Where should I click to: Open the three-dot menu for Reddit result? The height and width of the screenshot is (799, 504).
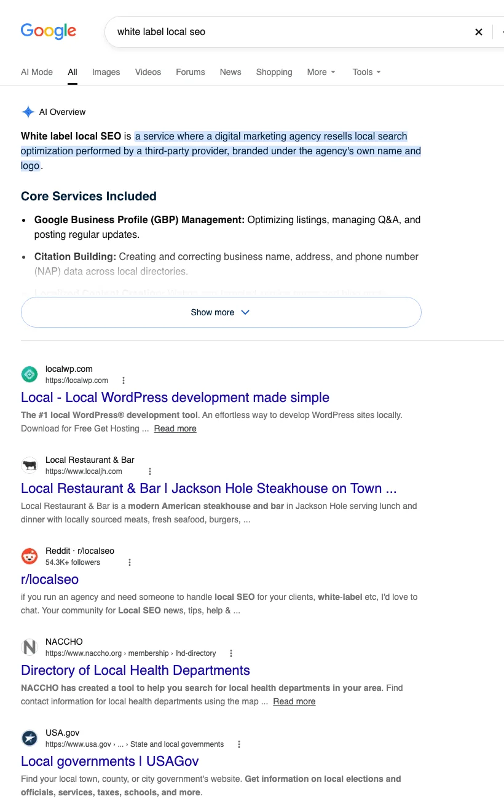(x=129, y=562)
